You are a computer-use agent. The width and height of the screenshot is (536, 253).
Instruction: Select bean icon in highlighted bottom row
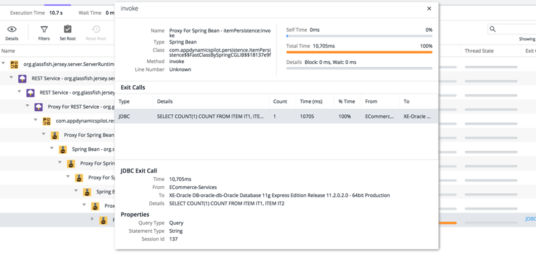[103, 221]
